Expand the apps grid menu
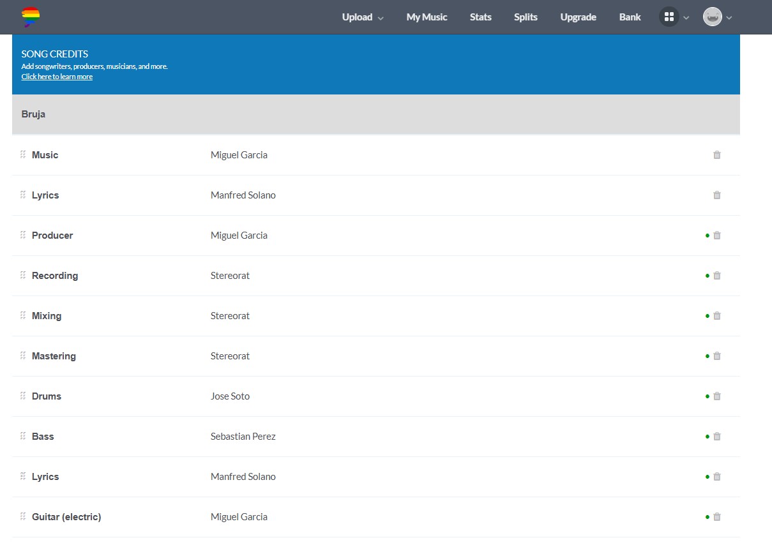 [x=674, y=17]
